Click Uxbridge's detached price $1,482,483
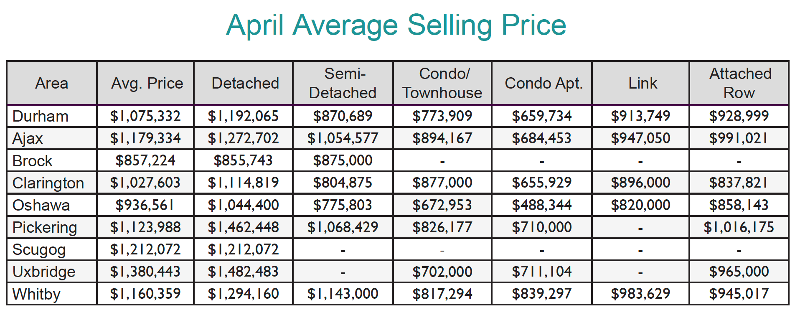This screenshot has height=310, width=795. (243, 272)
